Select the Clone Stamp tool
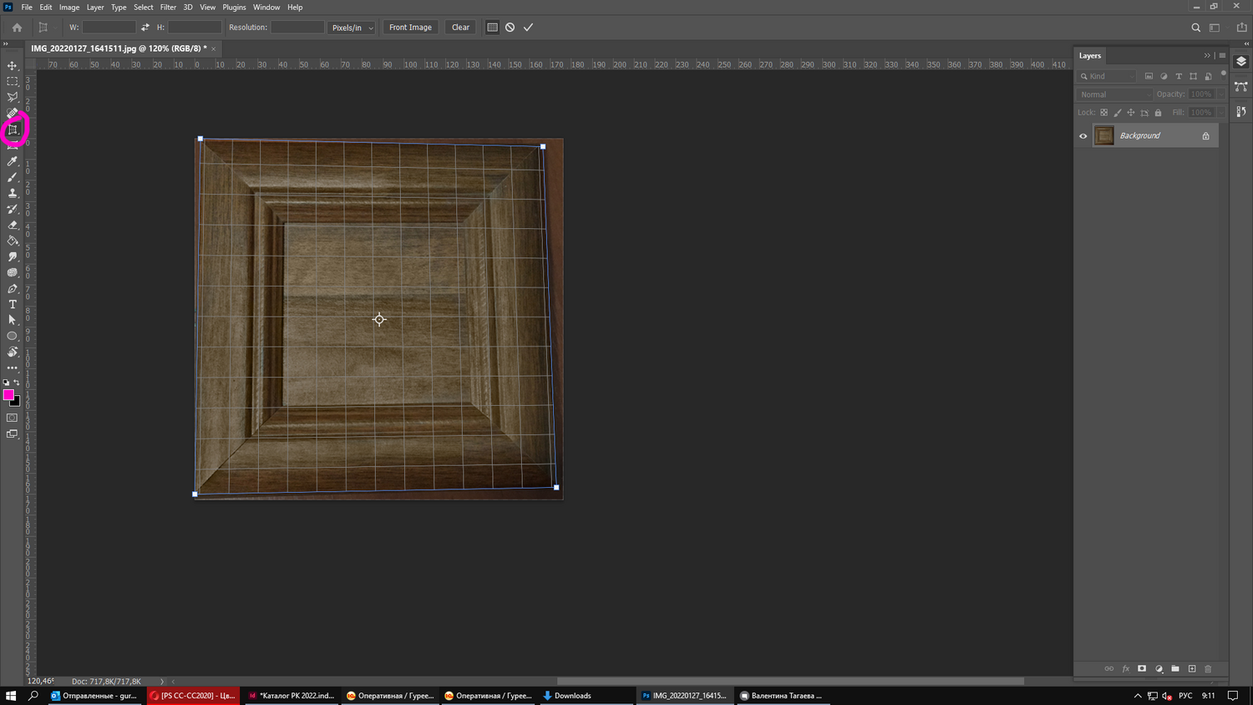Image resolution: width=1253 pixels, height=705 pixels. pyautogui.click(x=13, y=193)
